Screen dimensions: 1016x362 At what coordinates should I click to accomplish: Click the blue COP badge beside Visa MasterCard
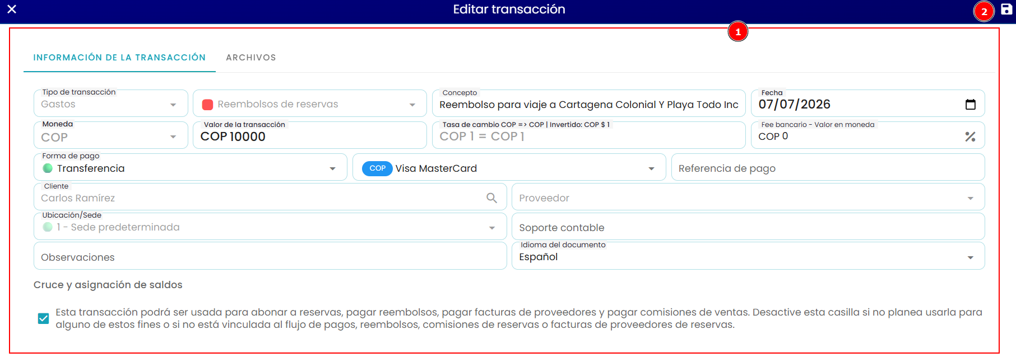[377, 168]
